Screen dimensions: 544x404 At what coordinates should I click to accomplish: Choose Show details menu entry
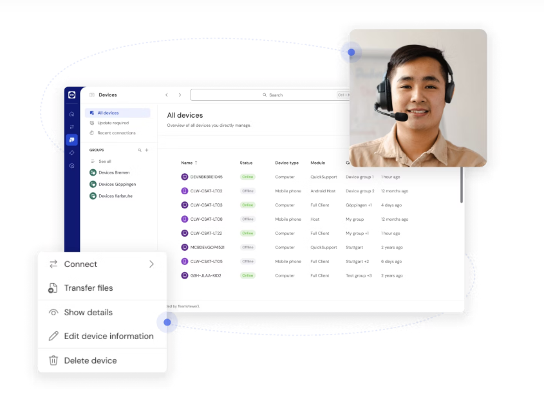[x=102, y=313]
